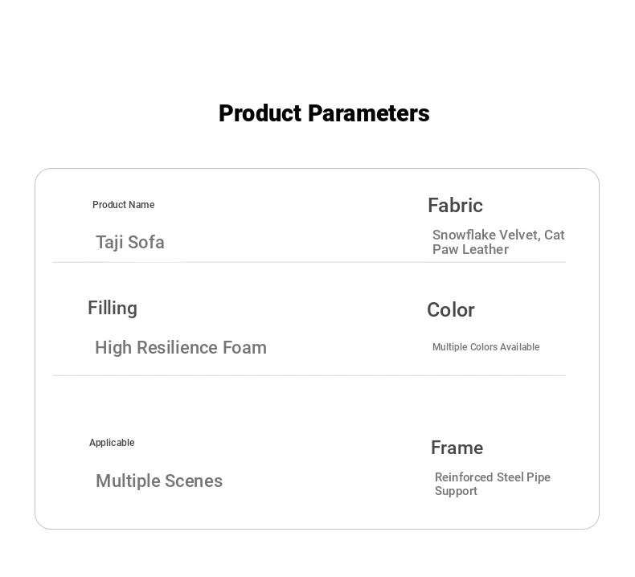This screenshot has height=577, width=635.
Task: Click the word Scenes in applicable value
Action: pyautogui.click(x=194, y=481)
